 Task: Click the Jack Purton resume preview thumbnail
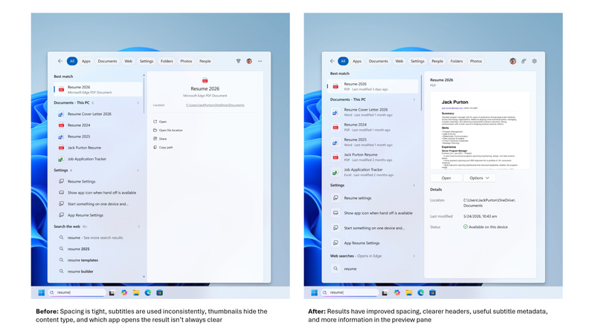(480, 131)
